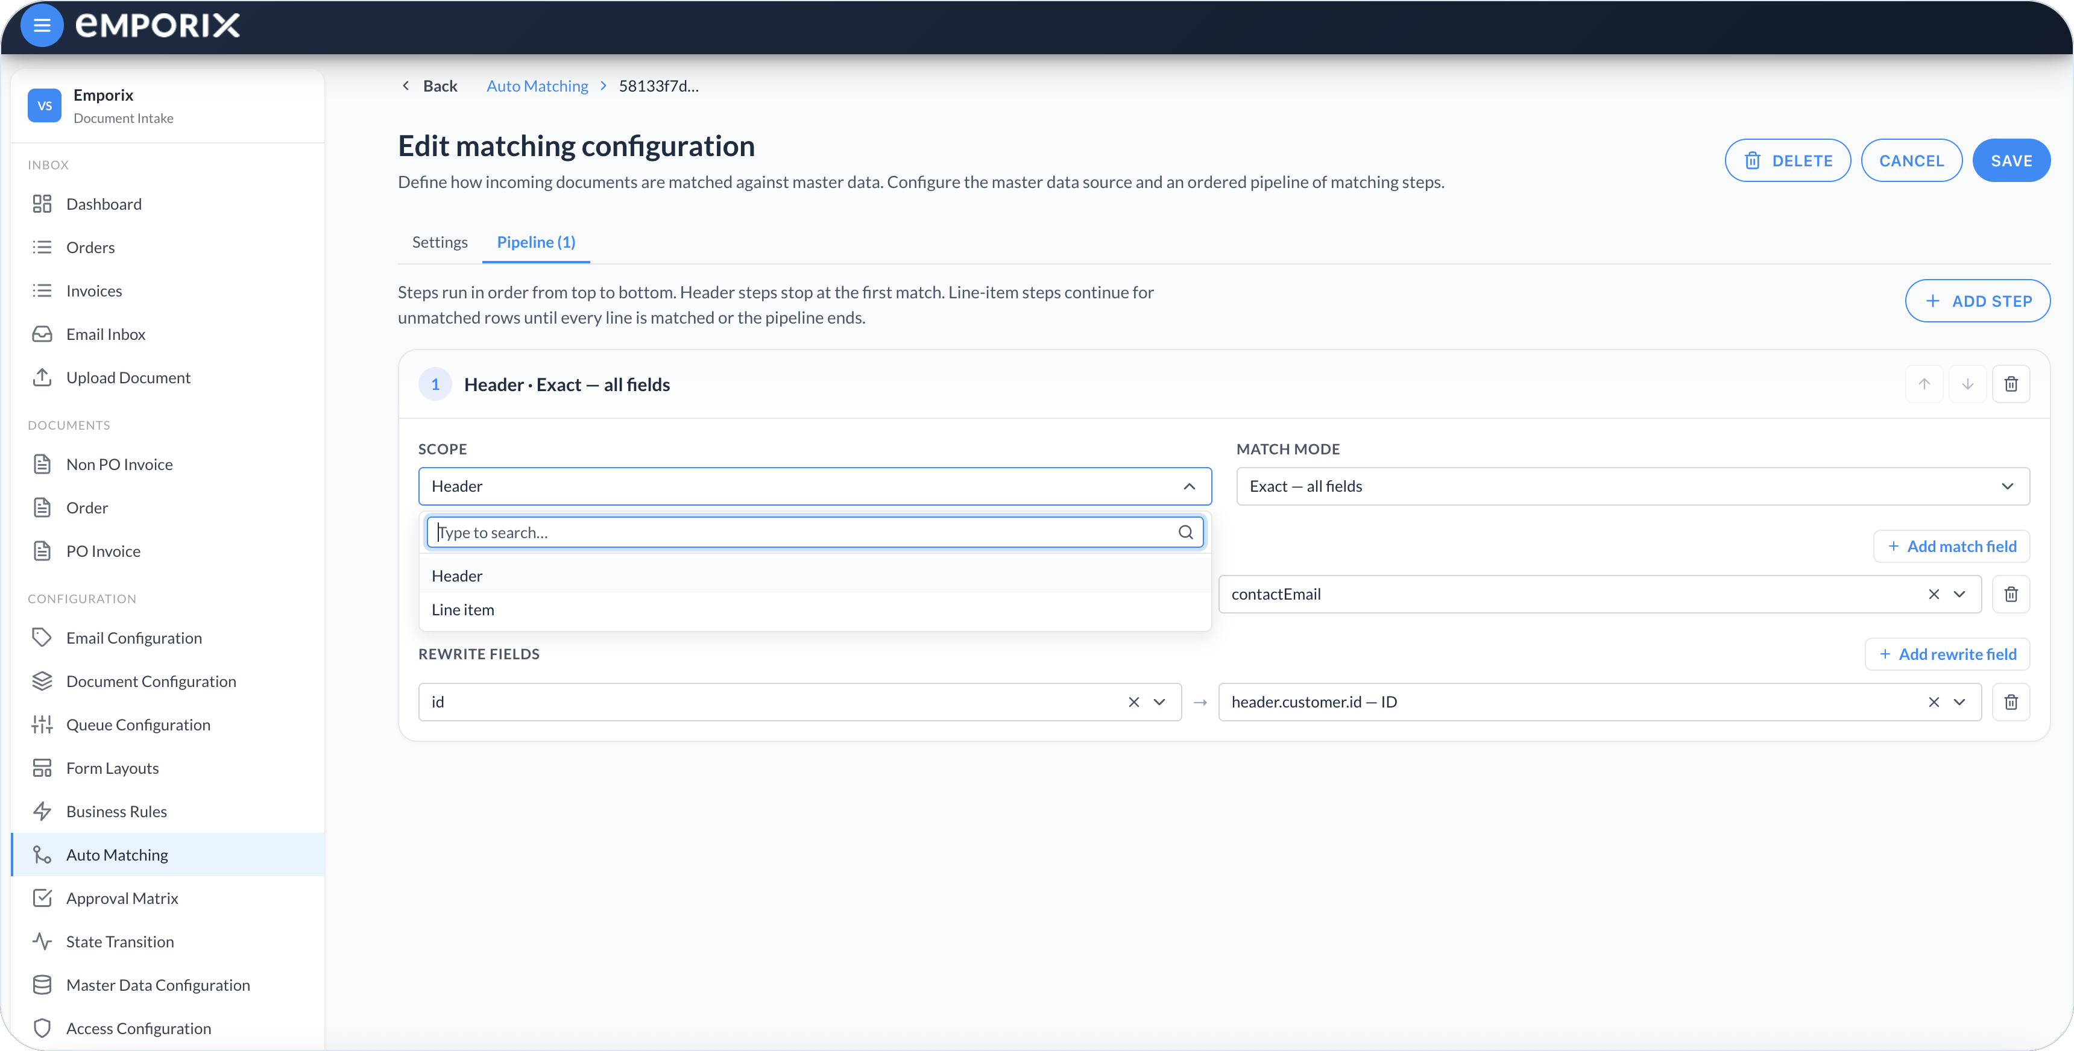
Task: Switch to the Pipeline (1) tab
Action: point(536,242)
